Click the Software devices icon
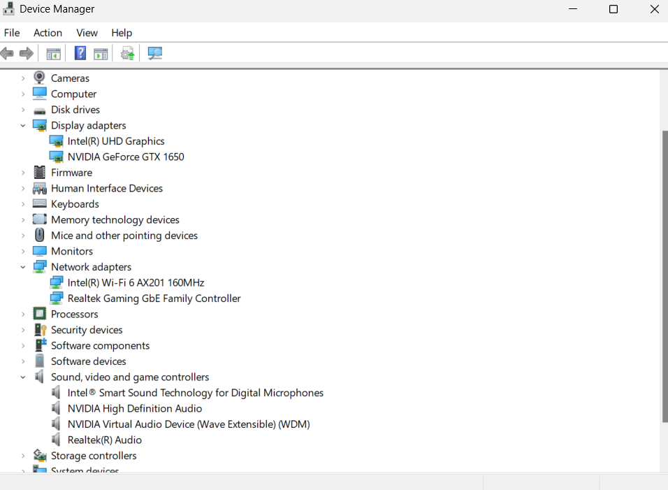Viewport: 668px width, 490px height. [x=40, y=361]
